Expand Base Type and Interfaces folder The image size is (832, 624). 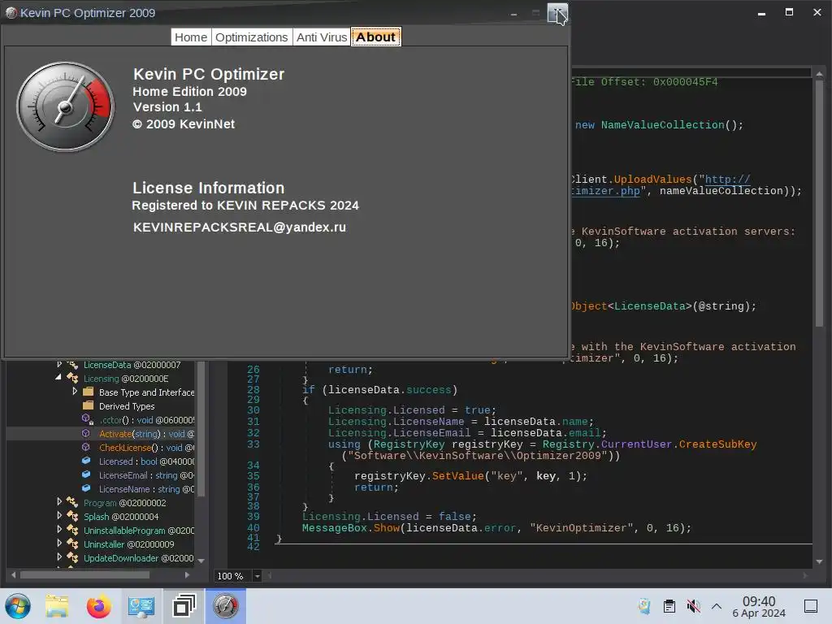click(75, 392)
